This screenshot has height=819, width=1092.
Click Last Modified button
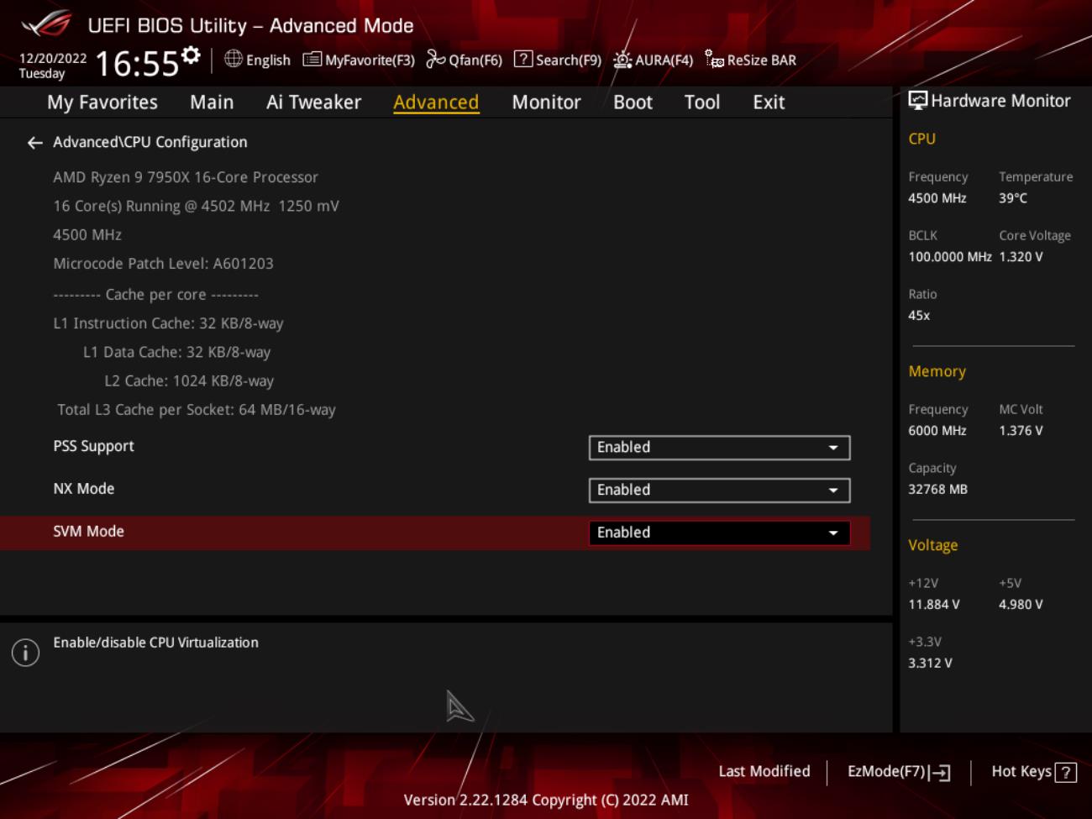pos(764,771)
